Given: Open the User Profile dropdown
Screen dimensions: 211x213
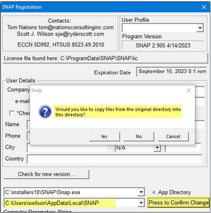Looking at the screenshot, I should click(200, 28).
